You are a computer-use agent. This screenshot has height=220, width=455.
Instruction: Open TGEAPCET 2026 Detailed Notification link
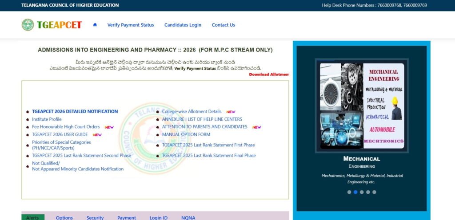point(75,111)
